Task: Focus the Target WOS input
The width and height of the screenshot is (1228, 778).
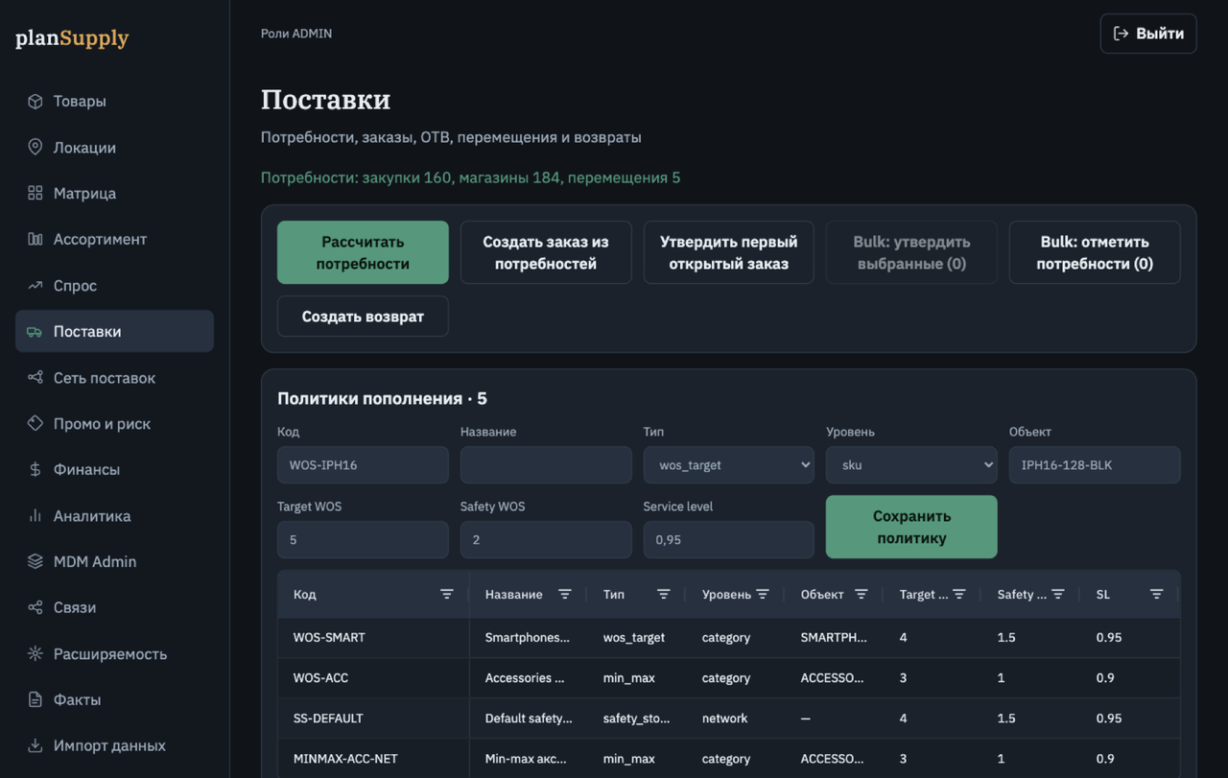Action: pos(363,539)
